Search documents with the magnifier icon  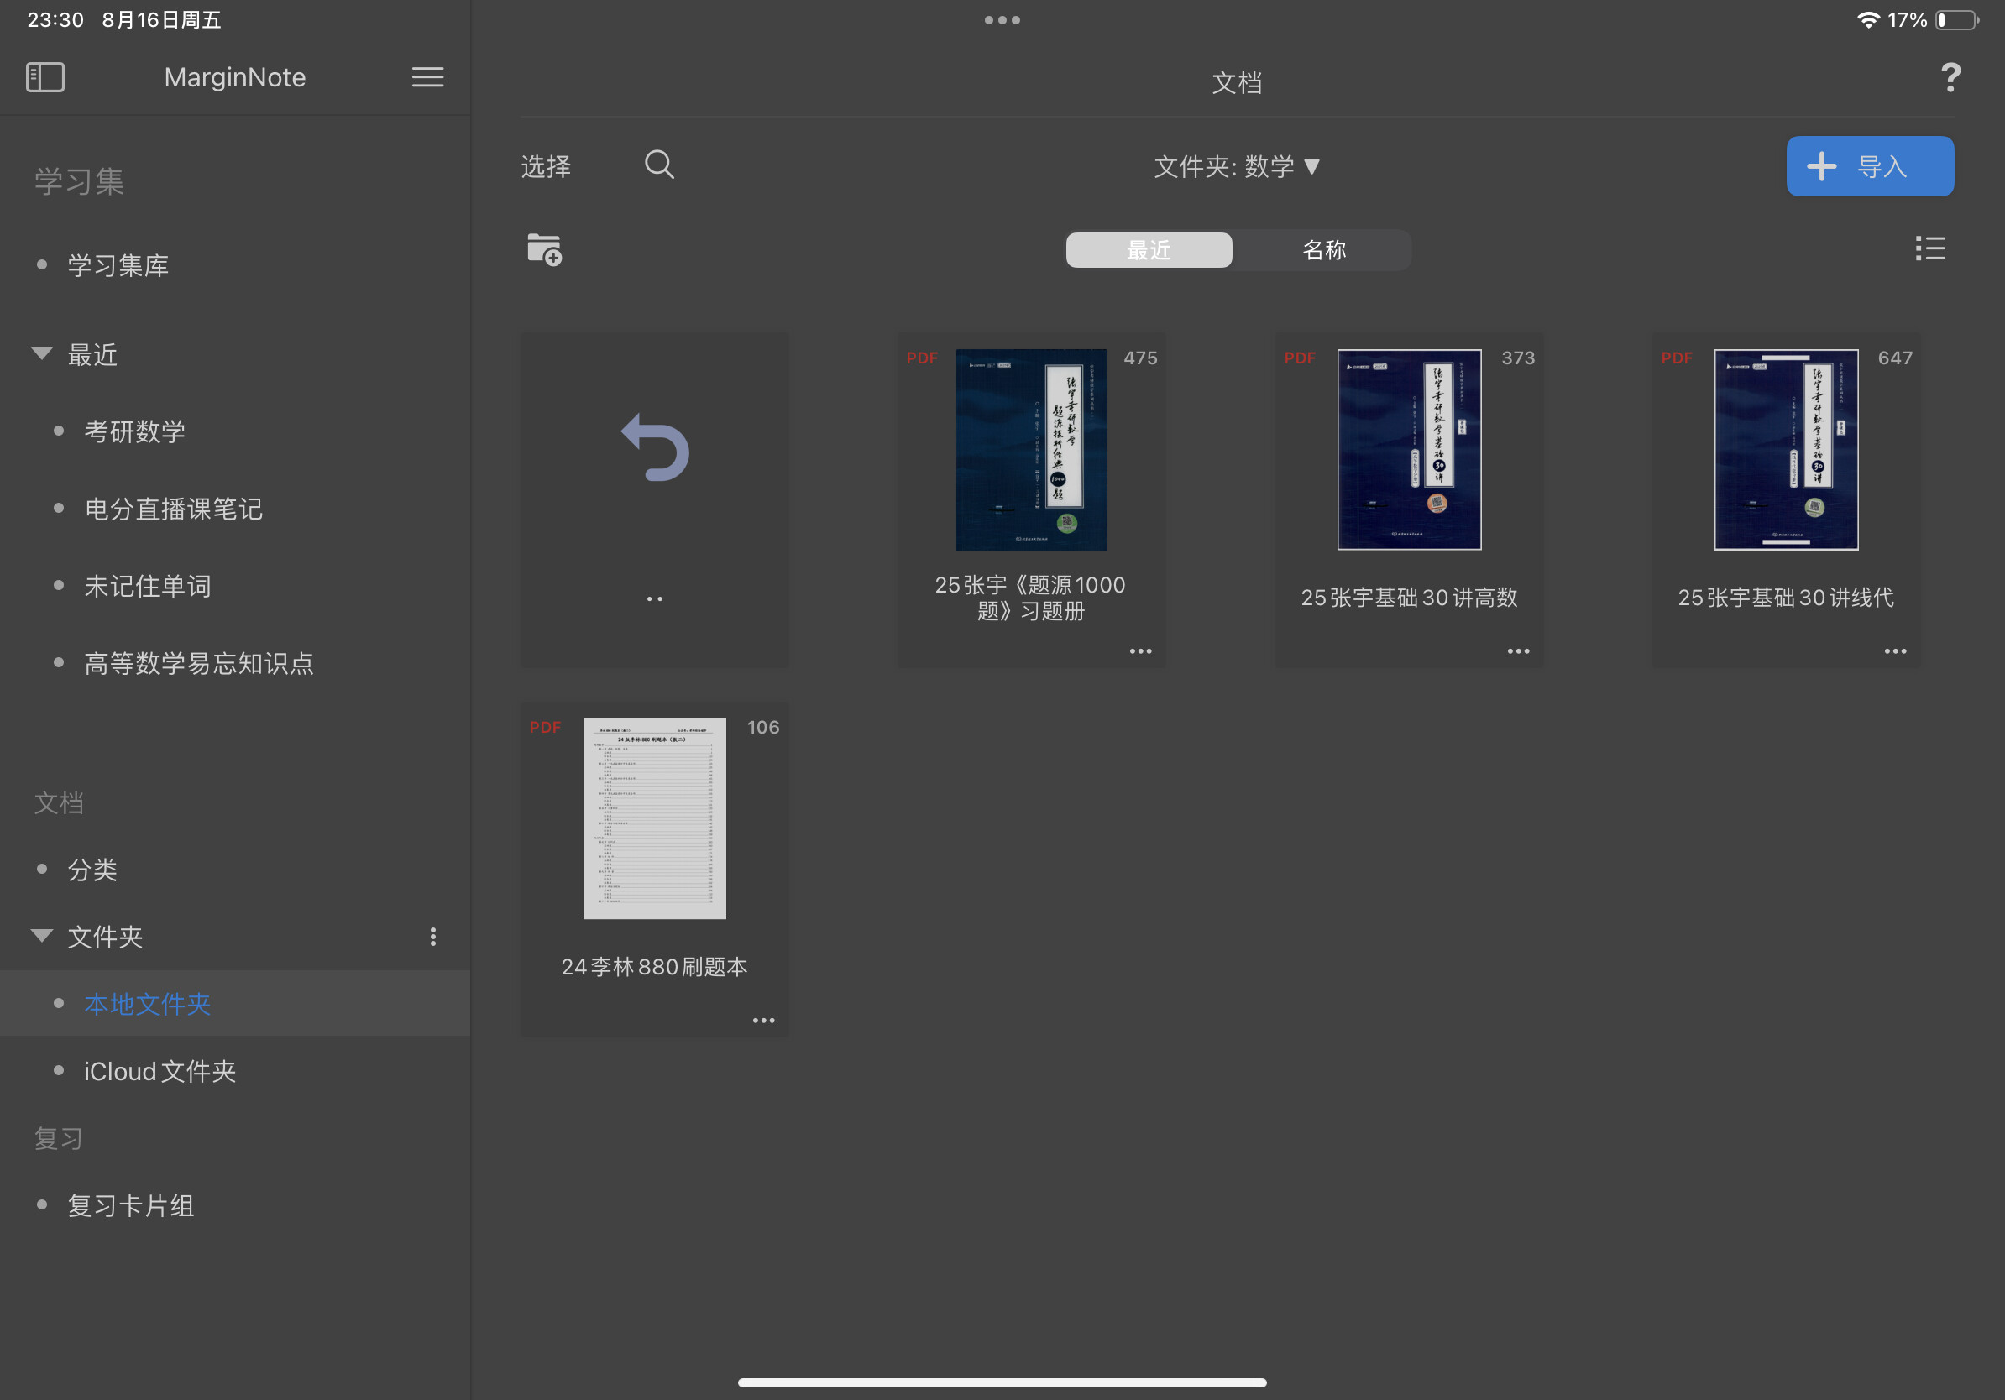(x=659, y=165)
